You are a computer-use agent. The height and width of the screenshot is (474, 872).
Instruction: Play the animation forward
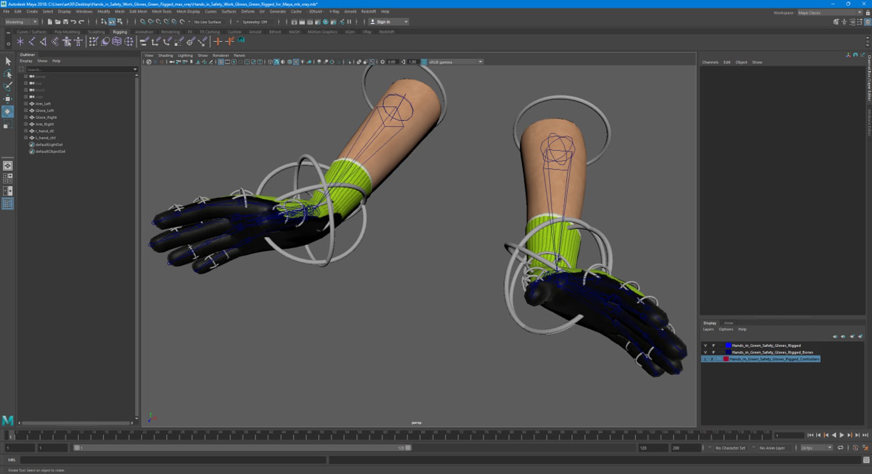[842, 435]
